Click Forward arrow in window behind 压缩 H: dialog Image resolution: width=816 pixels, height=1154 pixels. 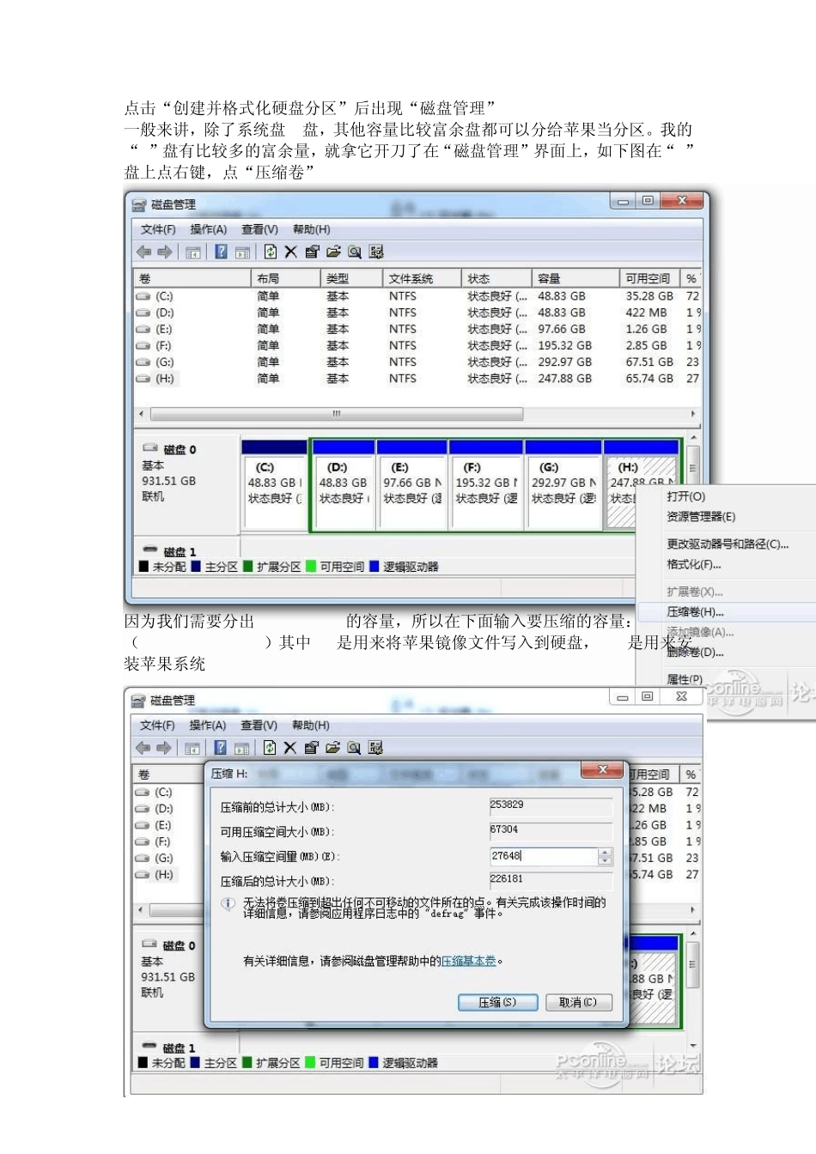164,748
